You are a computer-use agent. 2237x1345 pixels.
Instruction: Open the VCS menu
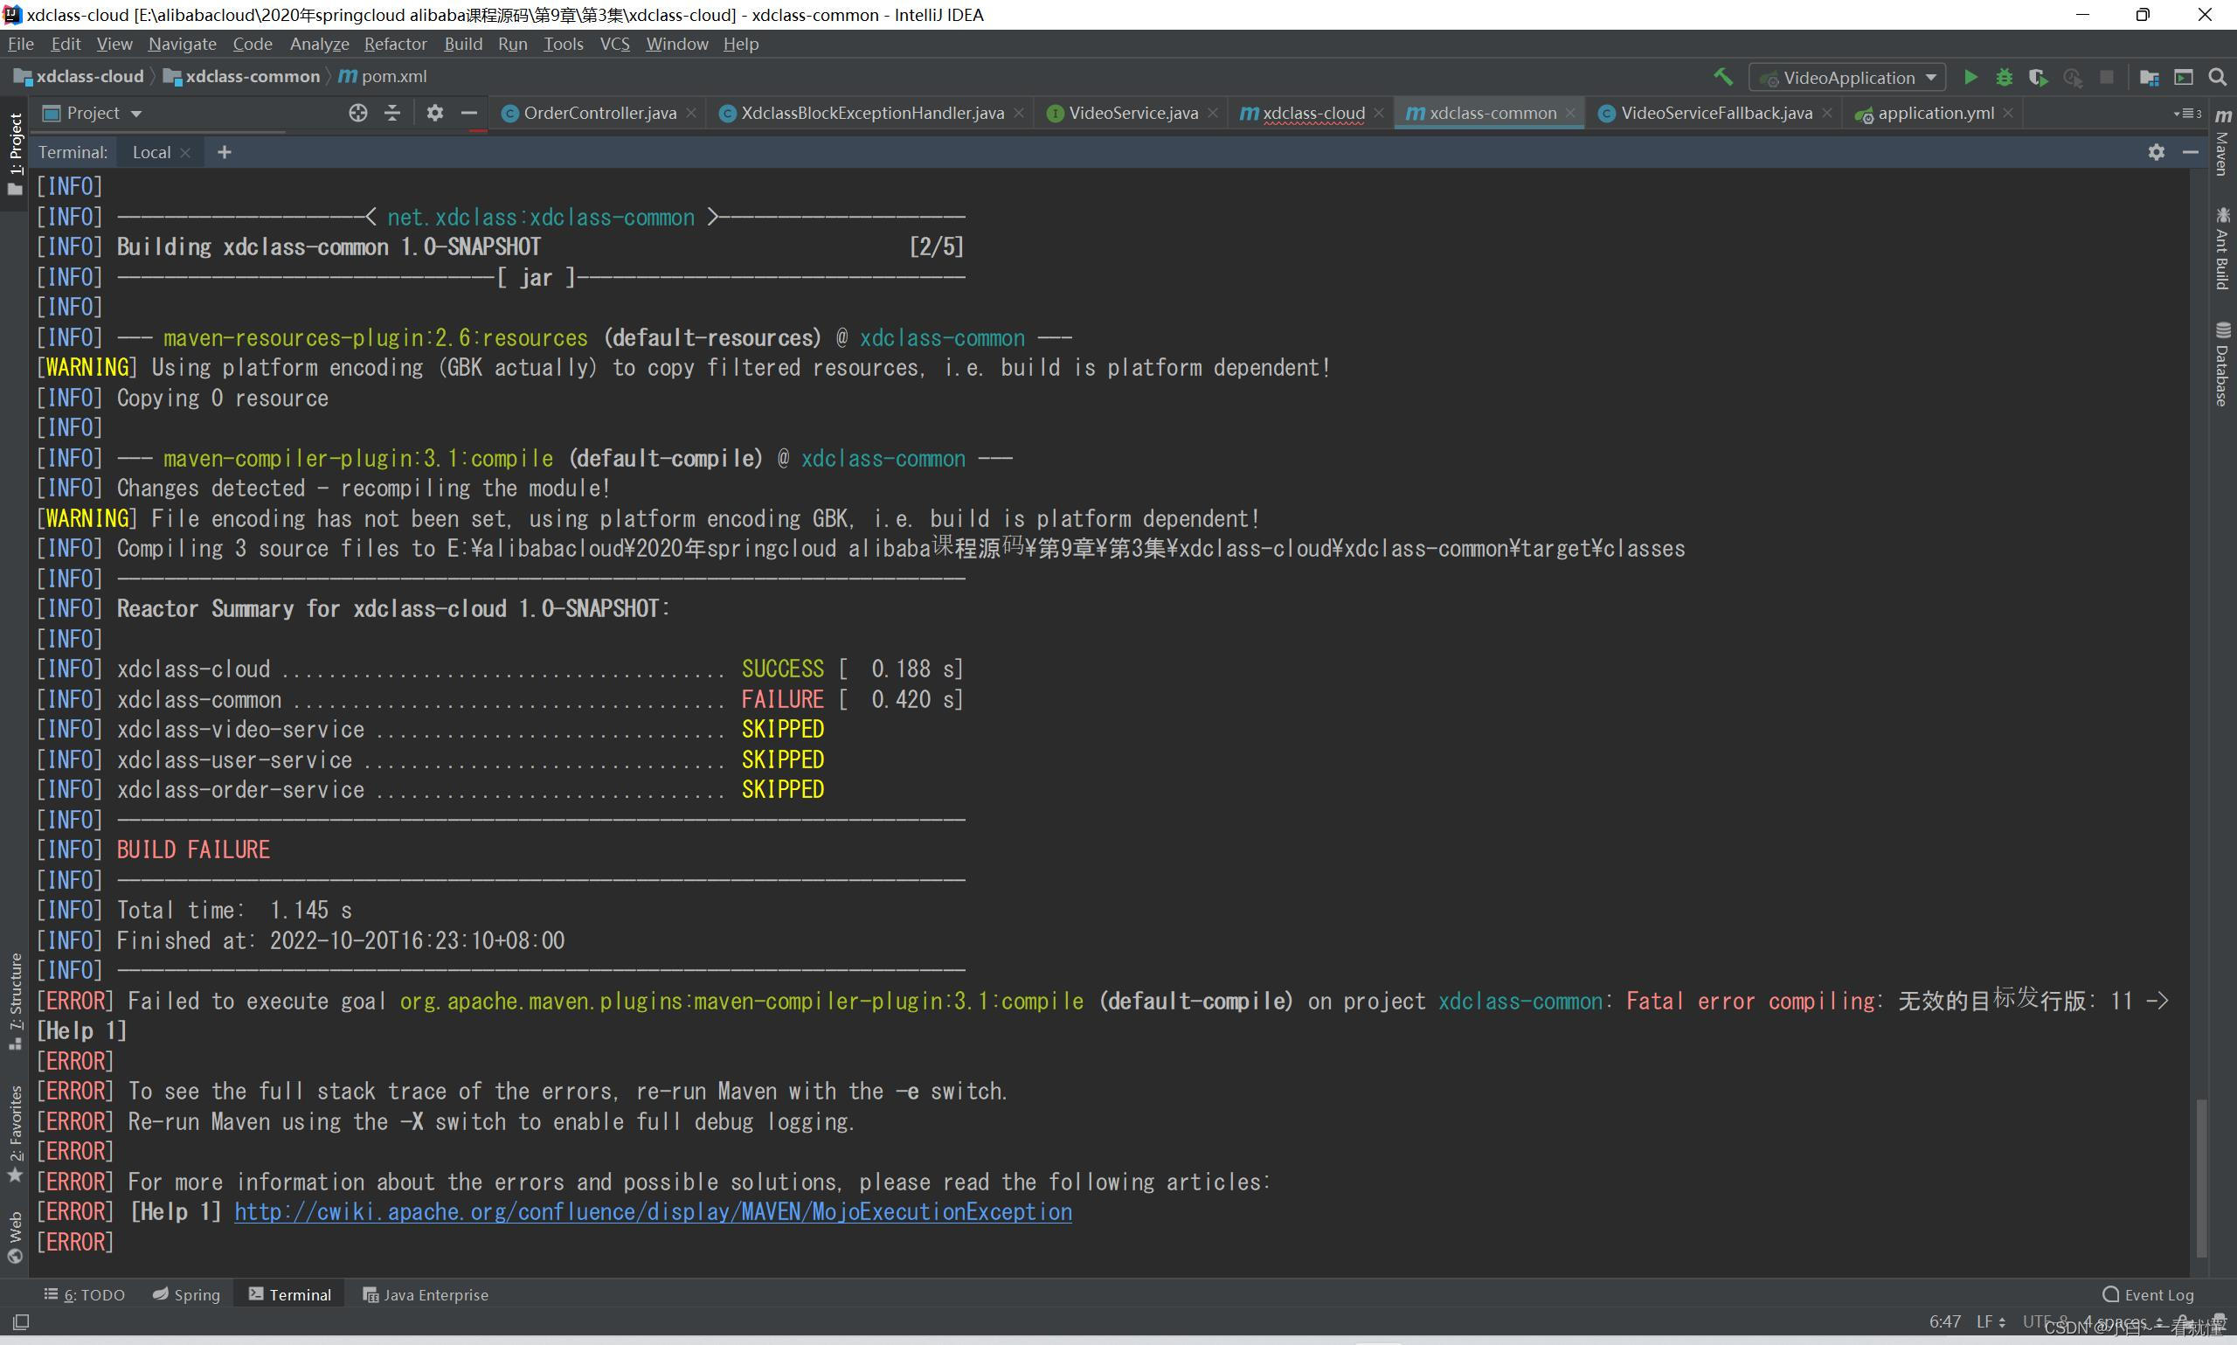(x=614, y=44)
